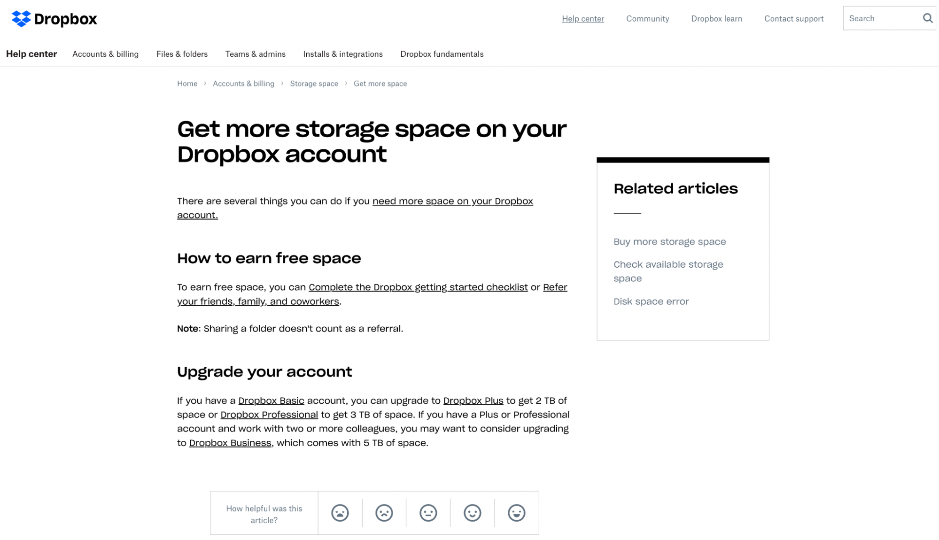Open Contact support
Screen dimensions: 939x540
coord(794,19)
